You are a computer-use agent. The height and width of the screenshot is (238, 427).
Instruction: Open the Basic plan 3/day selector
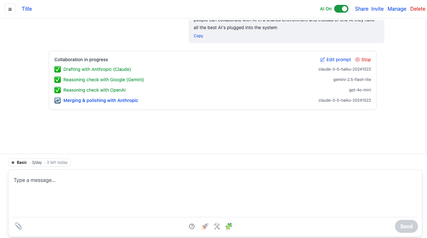39,163
